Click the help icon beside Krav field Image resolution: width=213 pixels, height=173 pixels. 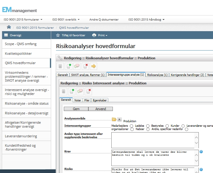201,152
